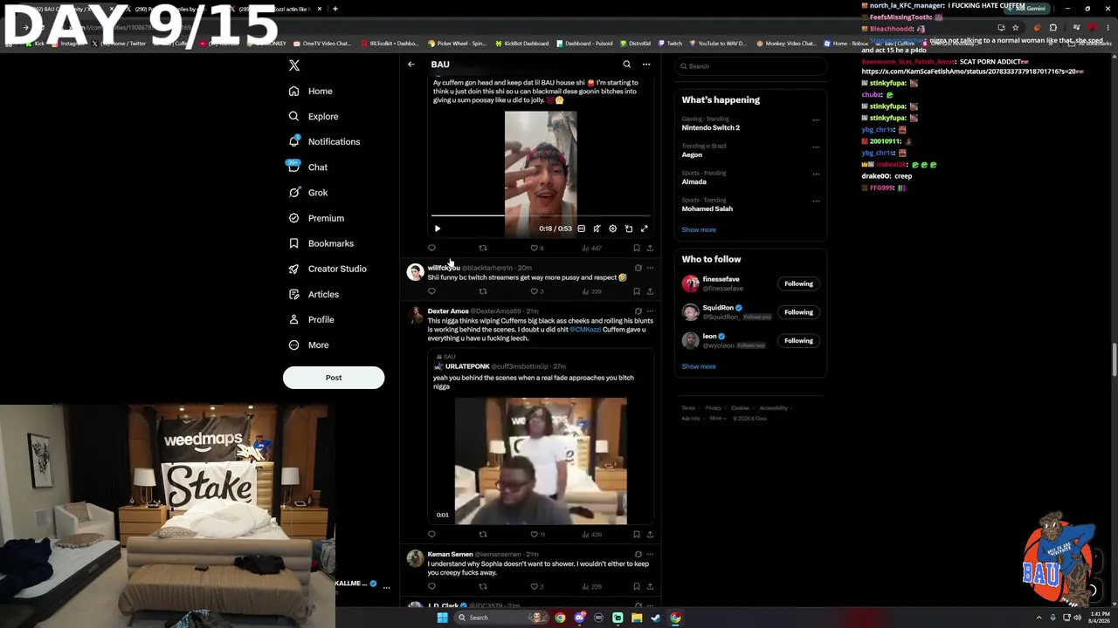1118x628 pixels.
Task: Like Keman Semen's tweet
Action: point(536,586)
